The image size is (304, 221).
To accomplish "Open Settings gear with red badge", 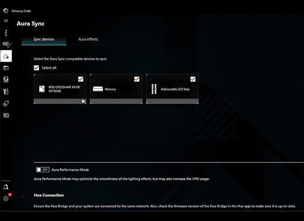I will coord(6,198).
